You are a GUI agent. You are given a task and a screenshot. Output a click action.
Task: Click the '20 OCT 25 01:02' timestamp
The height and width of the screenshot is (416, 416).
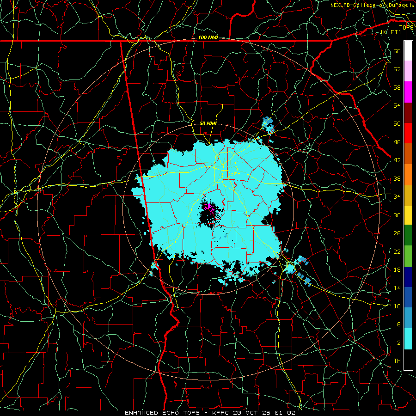(264, 413)
